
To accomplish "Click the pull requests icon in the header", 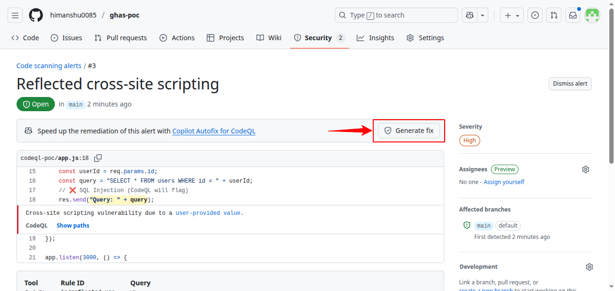I will point(553,15).
